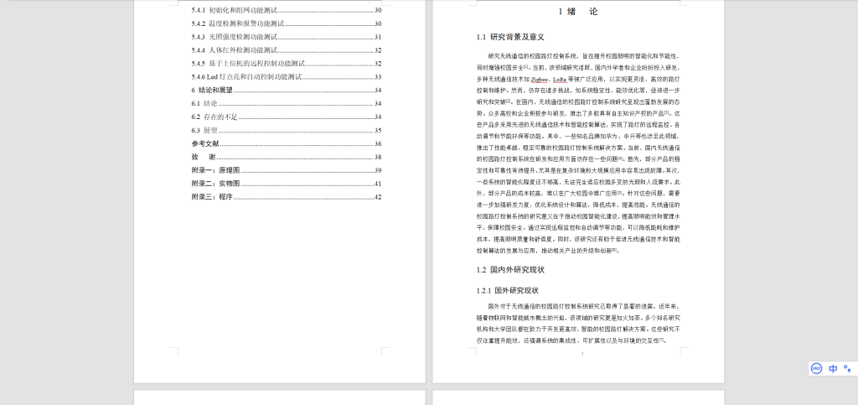Select TOC entry 5.4.4 人体红外检测功能测试

point(243,50)
